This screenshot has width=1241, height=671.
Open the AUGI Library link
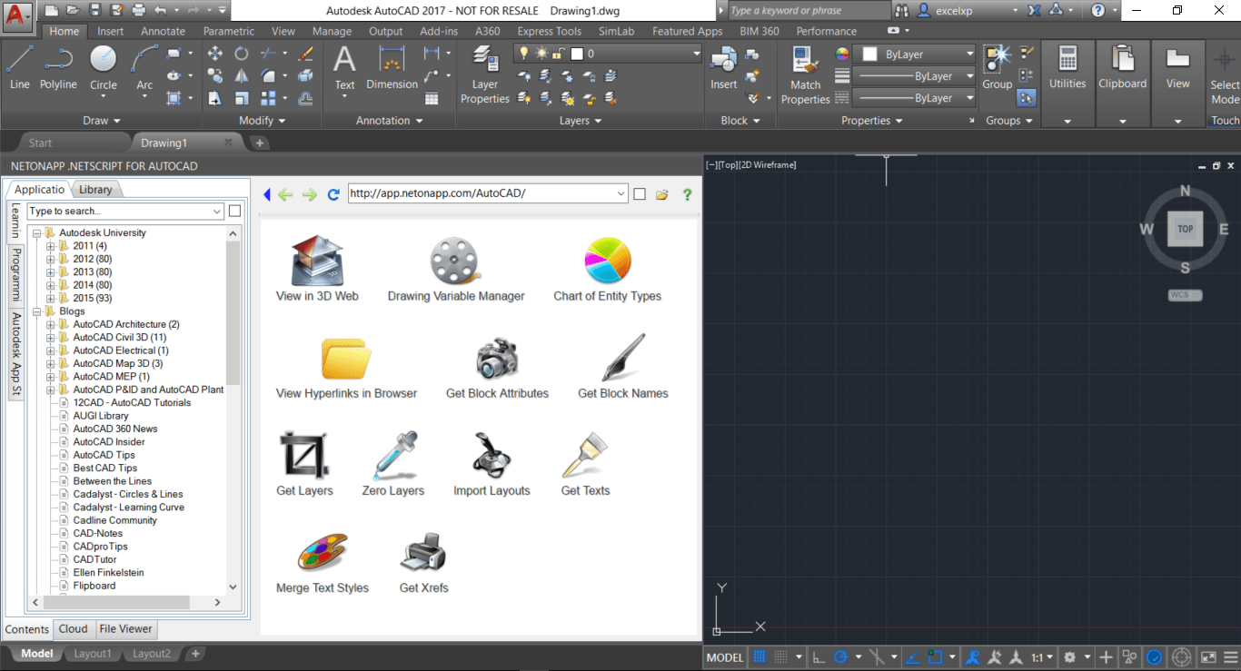[101, 416]
